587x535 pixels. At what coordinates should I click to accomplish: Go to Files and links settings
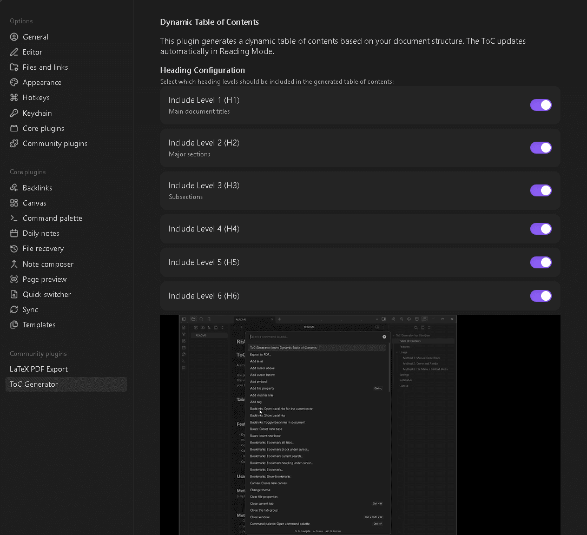pyautogui.click(x=66, y=67)
